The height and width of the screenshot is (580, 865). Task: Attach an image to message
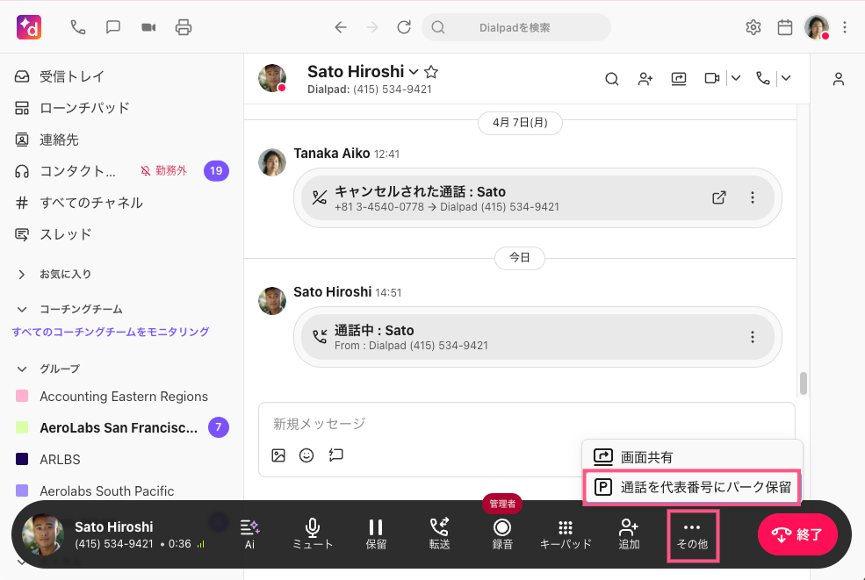pyautogui.click(x=278, y=455)
